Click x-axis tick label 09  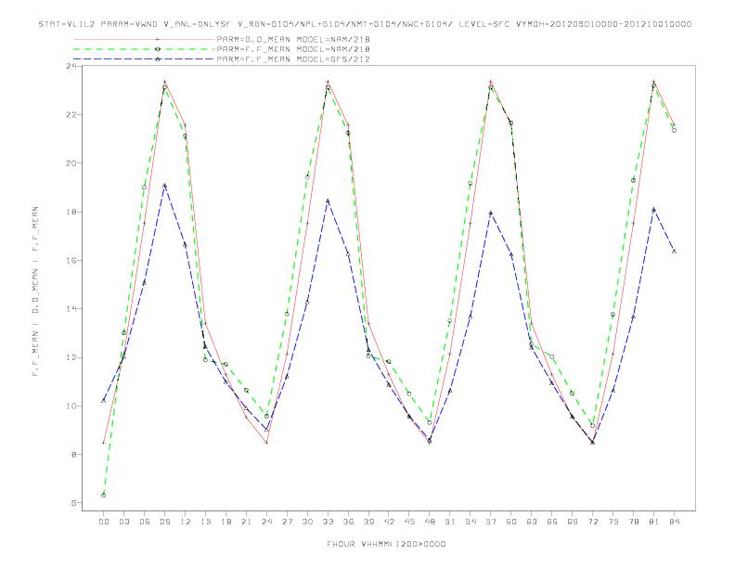164,522
